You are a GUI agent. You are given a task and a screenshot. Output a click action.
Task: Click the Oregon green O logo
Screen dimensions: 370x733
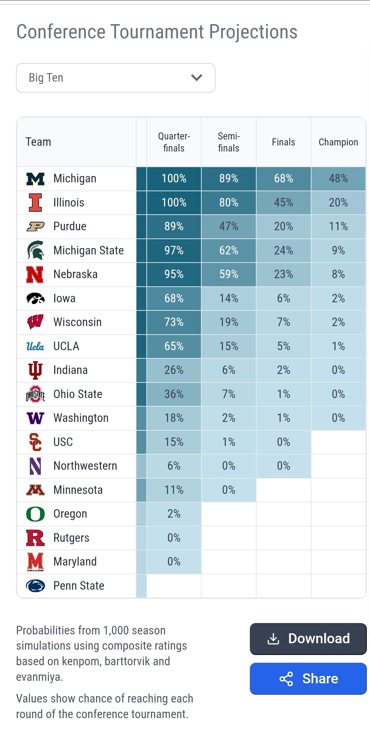click(x=35, y=514)
